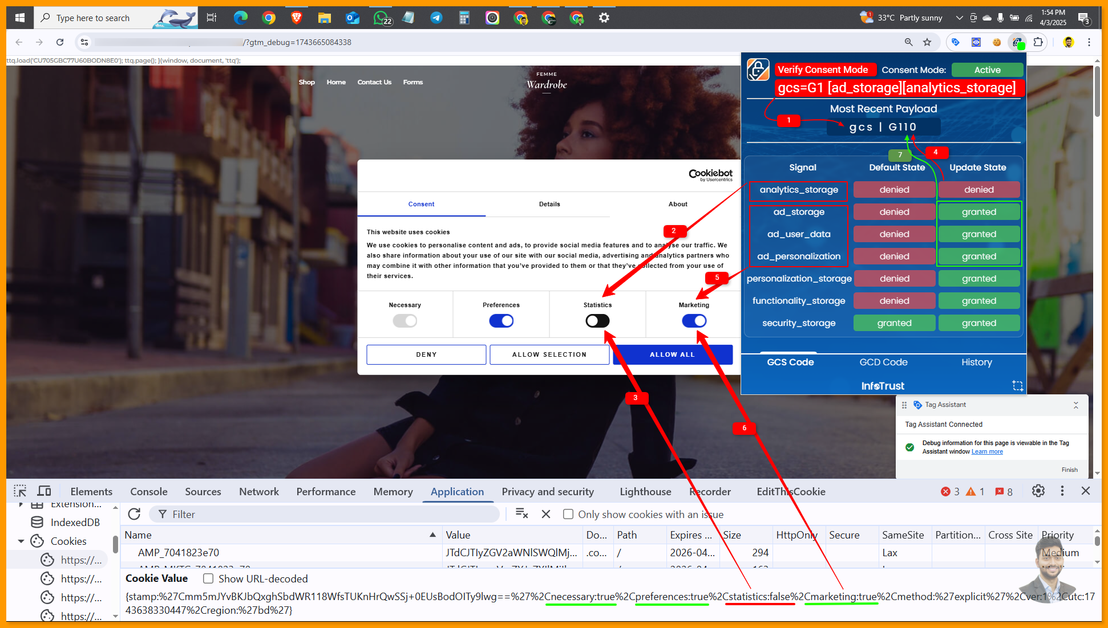Toggle the device toolbar icon

click(x=44, y=491)
